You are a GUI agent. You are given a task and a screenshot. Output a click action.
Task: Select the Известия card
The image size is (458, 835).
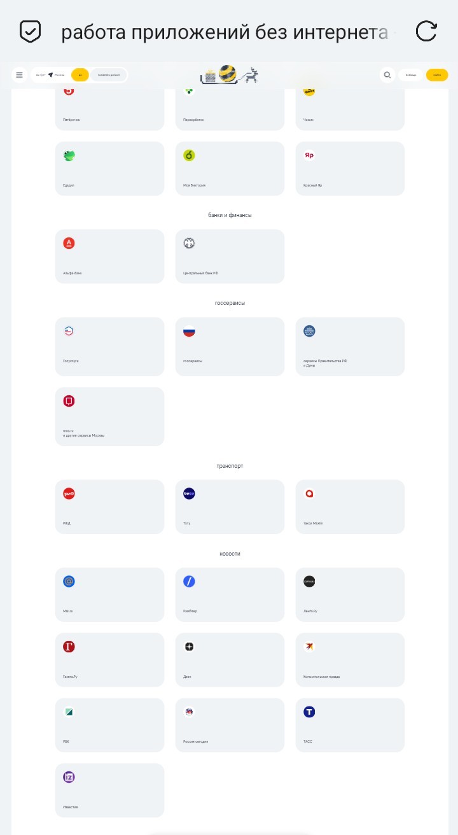click(x=109, y=790)
